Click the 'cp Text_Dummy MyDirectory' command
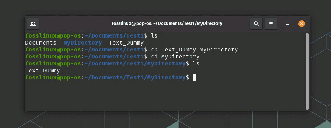The image size is (331, 128). pyautogui.click(x=194, y=50)
